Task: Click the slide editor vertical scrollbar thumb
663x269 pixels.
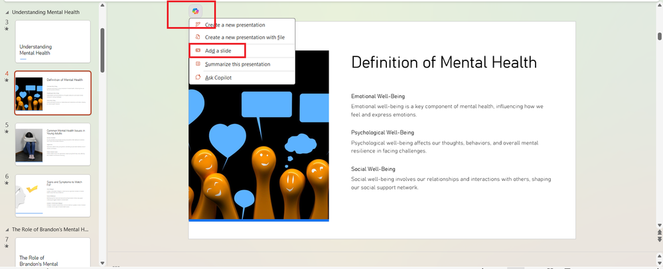Action: (x=660, y=36)
